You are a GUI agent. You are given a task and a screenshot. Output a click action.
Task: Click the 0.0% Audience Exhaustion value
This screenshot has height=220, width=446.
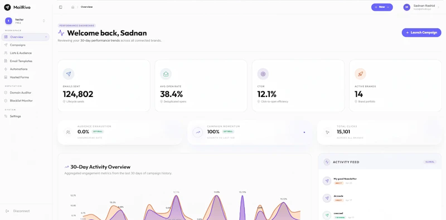coord(83,132)
